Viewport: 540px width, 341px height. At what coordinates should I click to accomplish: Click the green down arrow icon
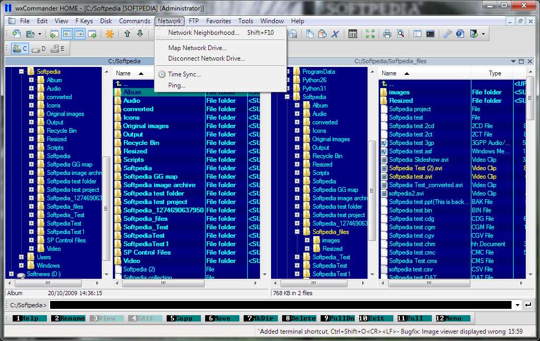coord(140,34)
